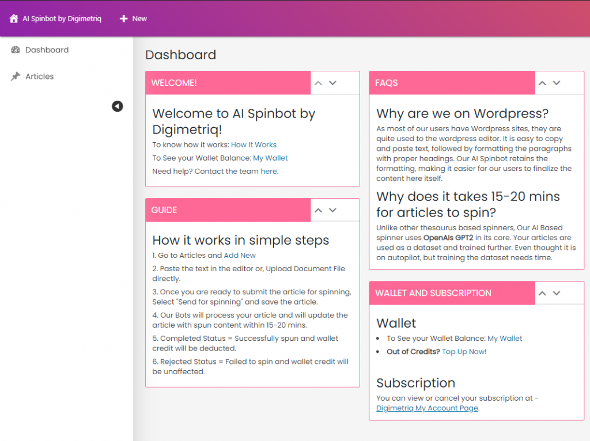The image size is (590, 441).
Task: Click the Add New link in the Guide
Action: tap(240, 255)
